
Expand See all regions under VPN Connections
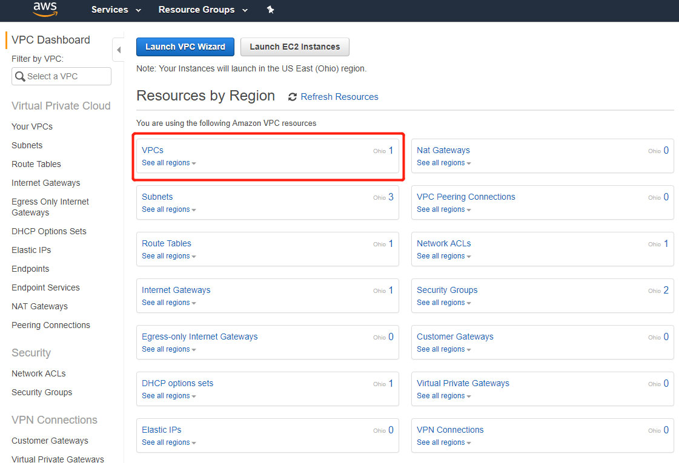click(444, 442)
